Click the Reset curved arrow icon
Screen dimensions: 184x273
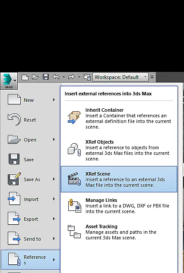pyautogui.click(x=14, y=119)
